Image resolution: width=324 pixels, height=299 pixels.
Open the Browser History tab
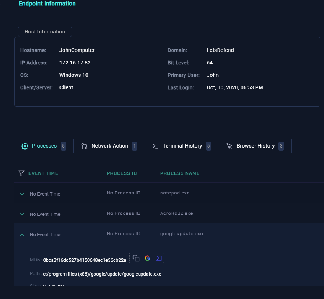click(x=255, y=146)
